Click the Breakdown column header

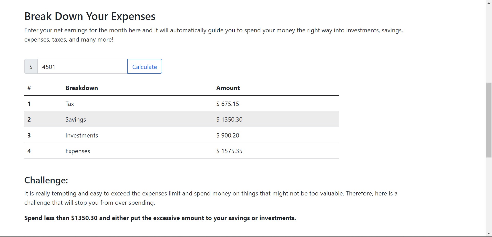pos(81,88)
